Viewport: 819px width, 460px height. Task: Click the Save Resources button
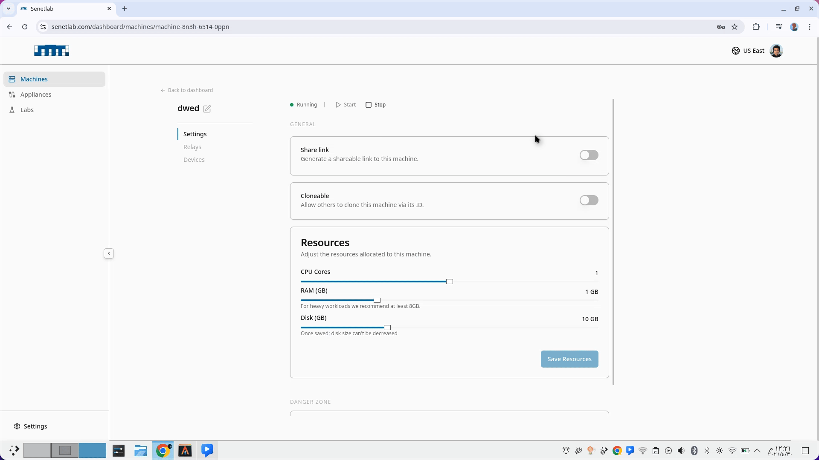point(569,359)
